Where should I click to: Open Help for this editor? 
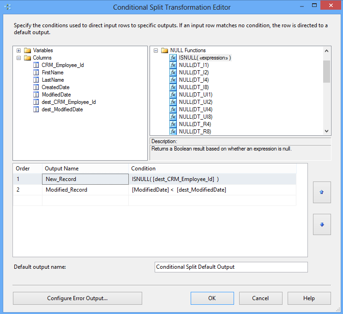point(309,298)
